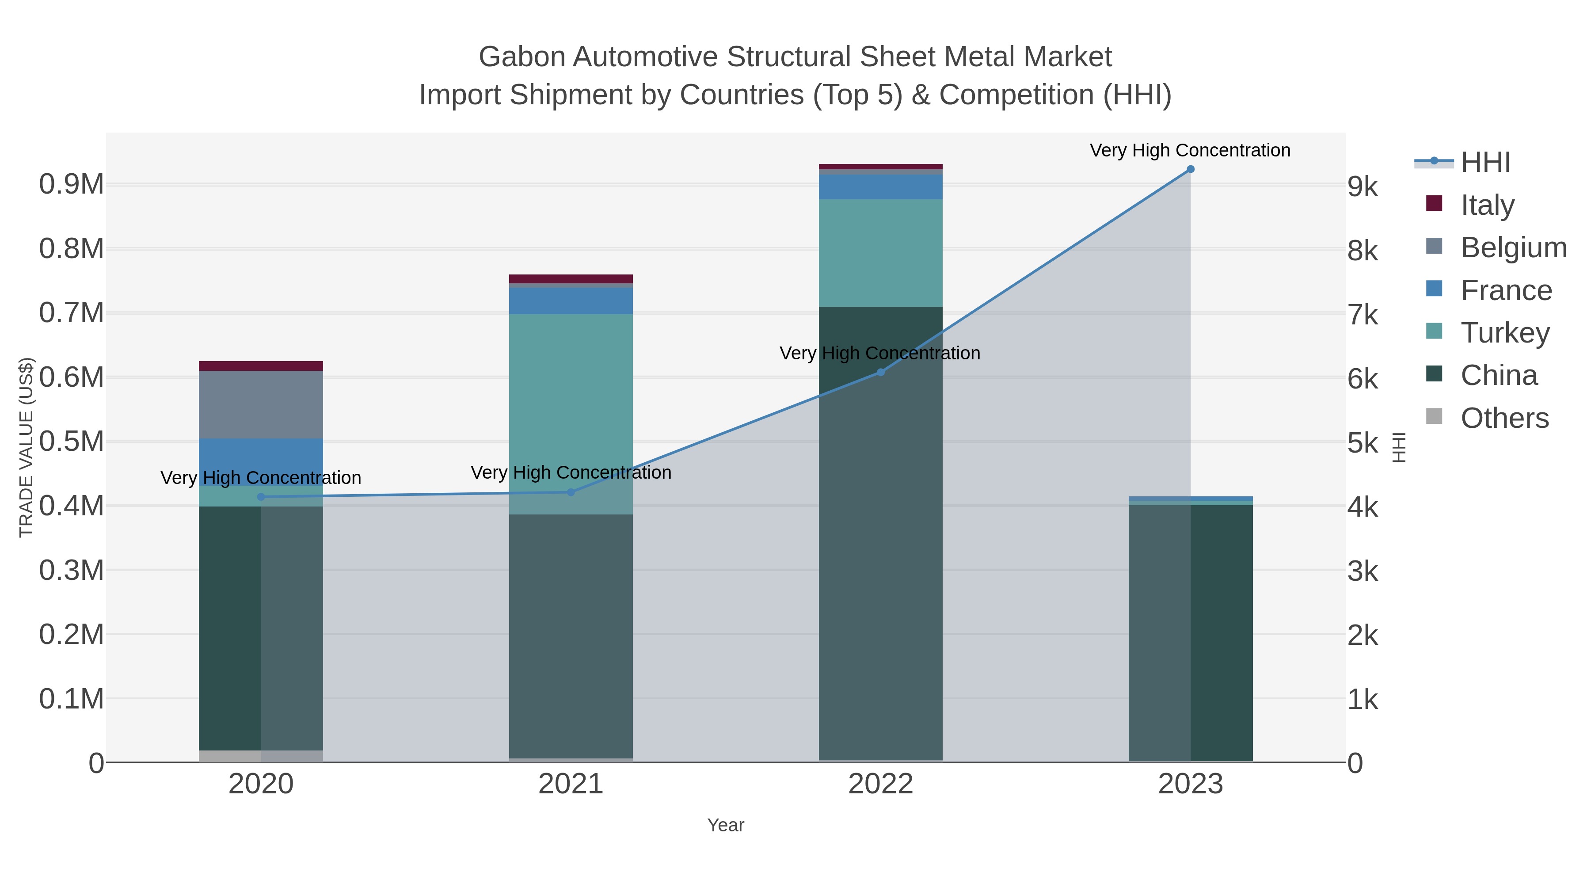Click the China color swatch in the legend
This screenshot has height=895, width=1591.
click(x=1434, y=373)
